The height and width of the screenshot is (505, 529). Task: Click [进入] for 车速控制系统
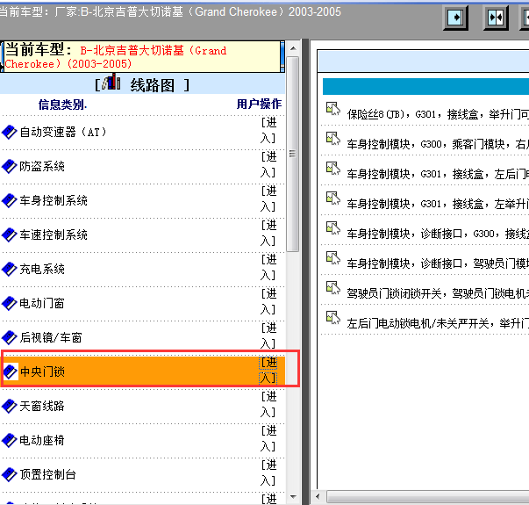click(268, 233)
